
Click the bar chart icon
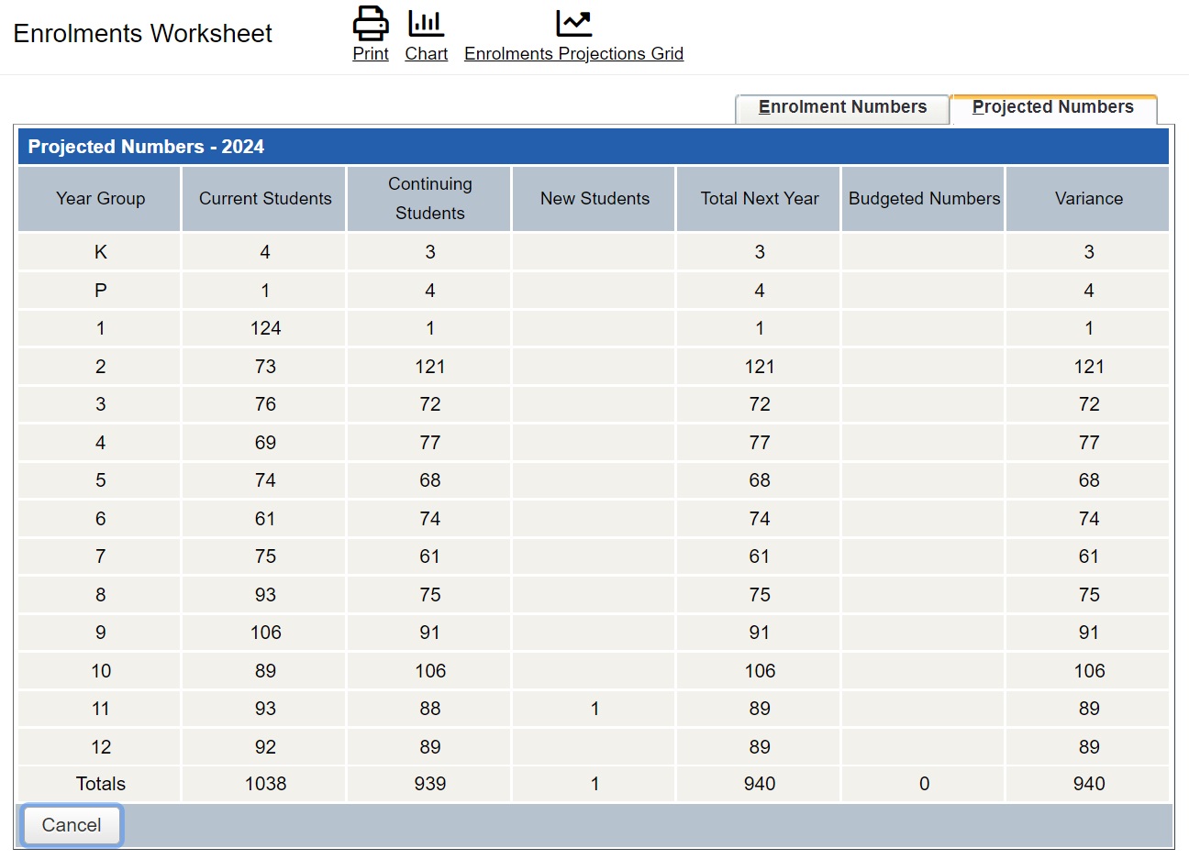(x=426, y=23)
